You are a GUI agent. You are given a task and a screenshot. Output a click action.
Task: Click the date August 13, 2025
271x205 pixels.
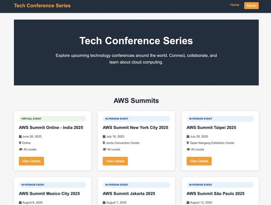201,202
